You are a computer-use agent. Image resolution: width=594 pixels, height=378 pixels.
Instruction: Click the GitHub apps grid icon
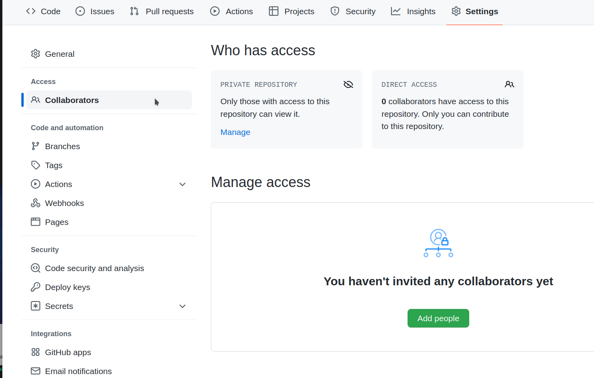(x=36, y=352)
